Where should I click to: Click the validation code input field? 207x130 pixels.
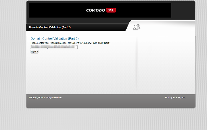(54, 47)
